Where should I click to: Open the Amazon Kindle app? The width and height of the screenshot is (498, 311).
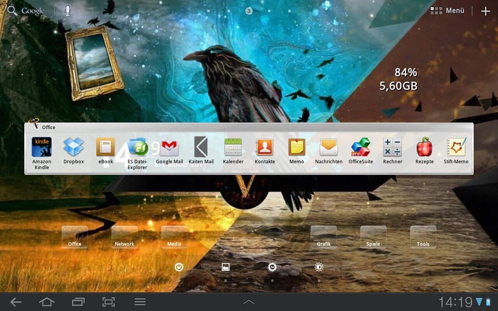tap(42, 153)
